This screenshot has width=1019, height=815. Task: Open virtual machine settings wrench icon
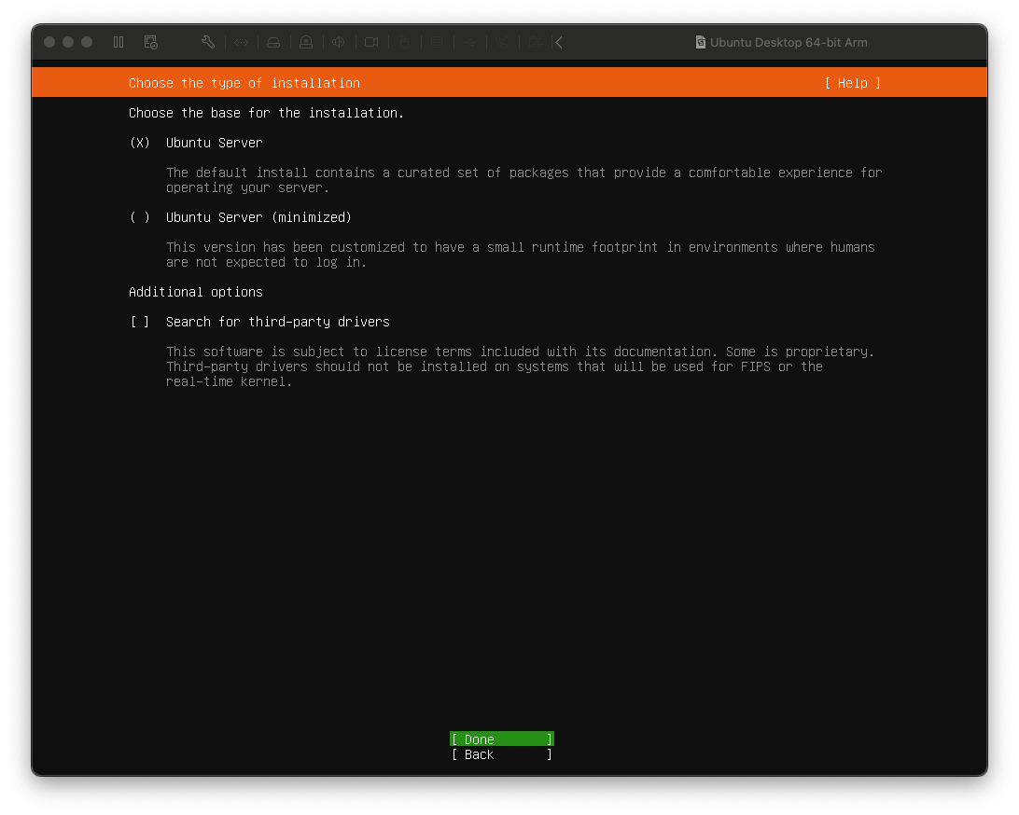pyautogui.click(x=208, y=42)
